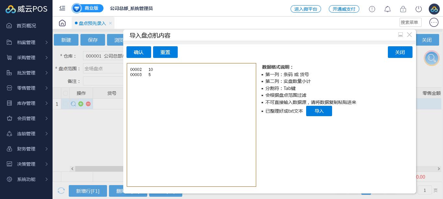This screenshot has width=443, height=199.
Task: Click the red remove row icon
Action: (88, 104)
